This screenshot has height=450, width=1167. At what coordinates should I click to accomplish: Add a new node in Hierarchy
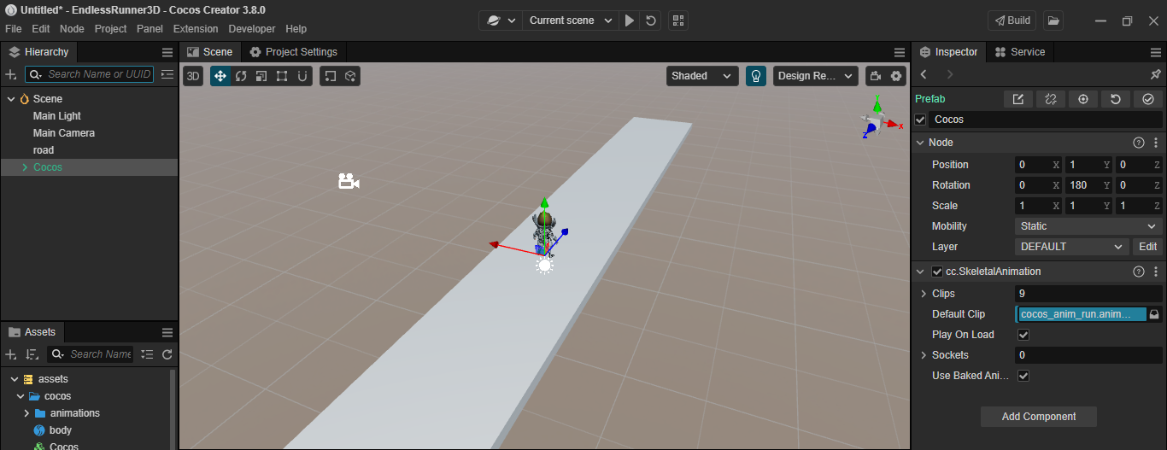pos(11,74)
